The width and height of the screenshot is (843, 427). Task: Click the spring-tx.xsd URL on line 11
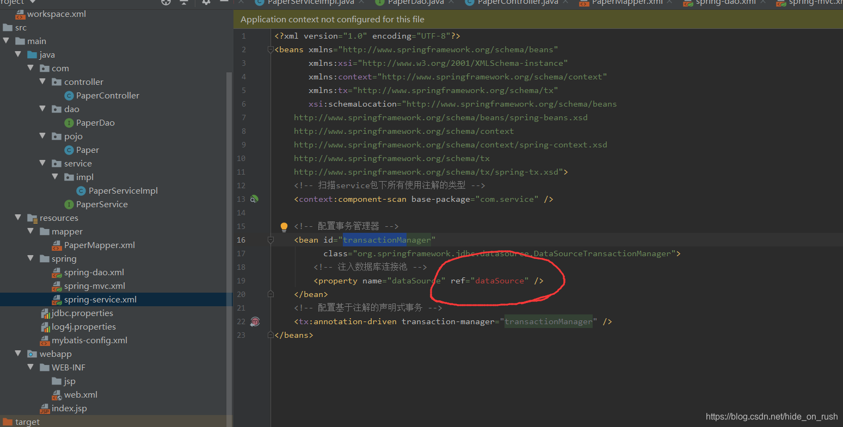(x=426, y=172)
